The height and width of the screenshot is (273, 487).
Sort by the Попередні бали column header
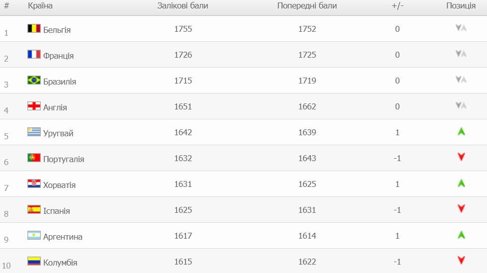(307, 6)
